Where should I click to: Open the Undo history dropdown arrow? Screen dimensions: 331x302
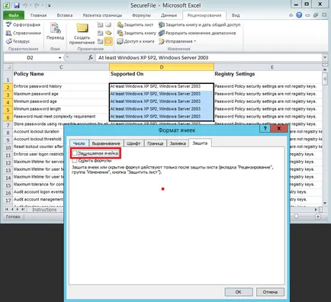tap(30, 5)
